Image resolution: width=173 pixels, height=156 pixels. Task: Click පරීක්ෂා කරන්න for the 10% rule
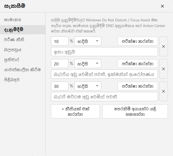pyautogui.click(x=138, y=41)
